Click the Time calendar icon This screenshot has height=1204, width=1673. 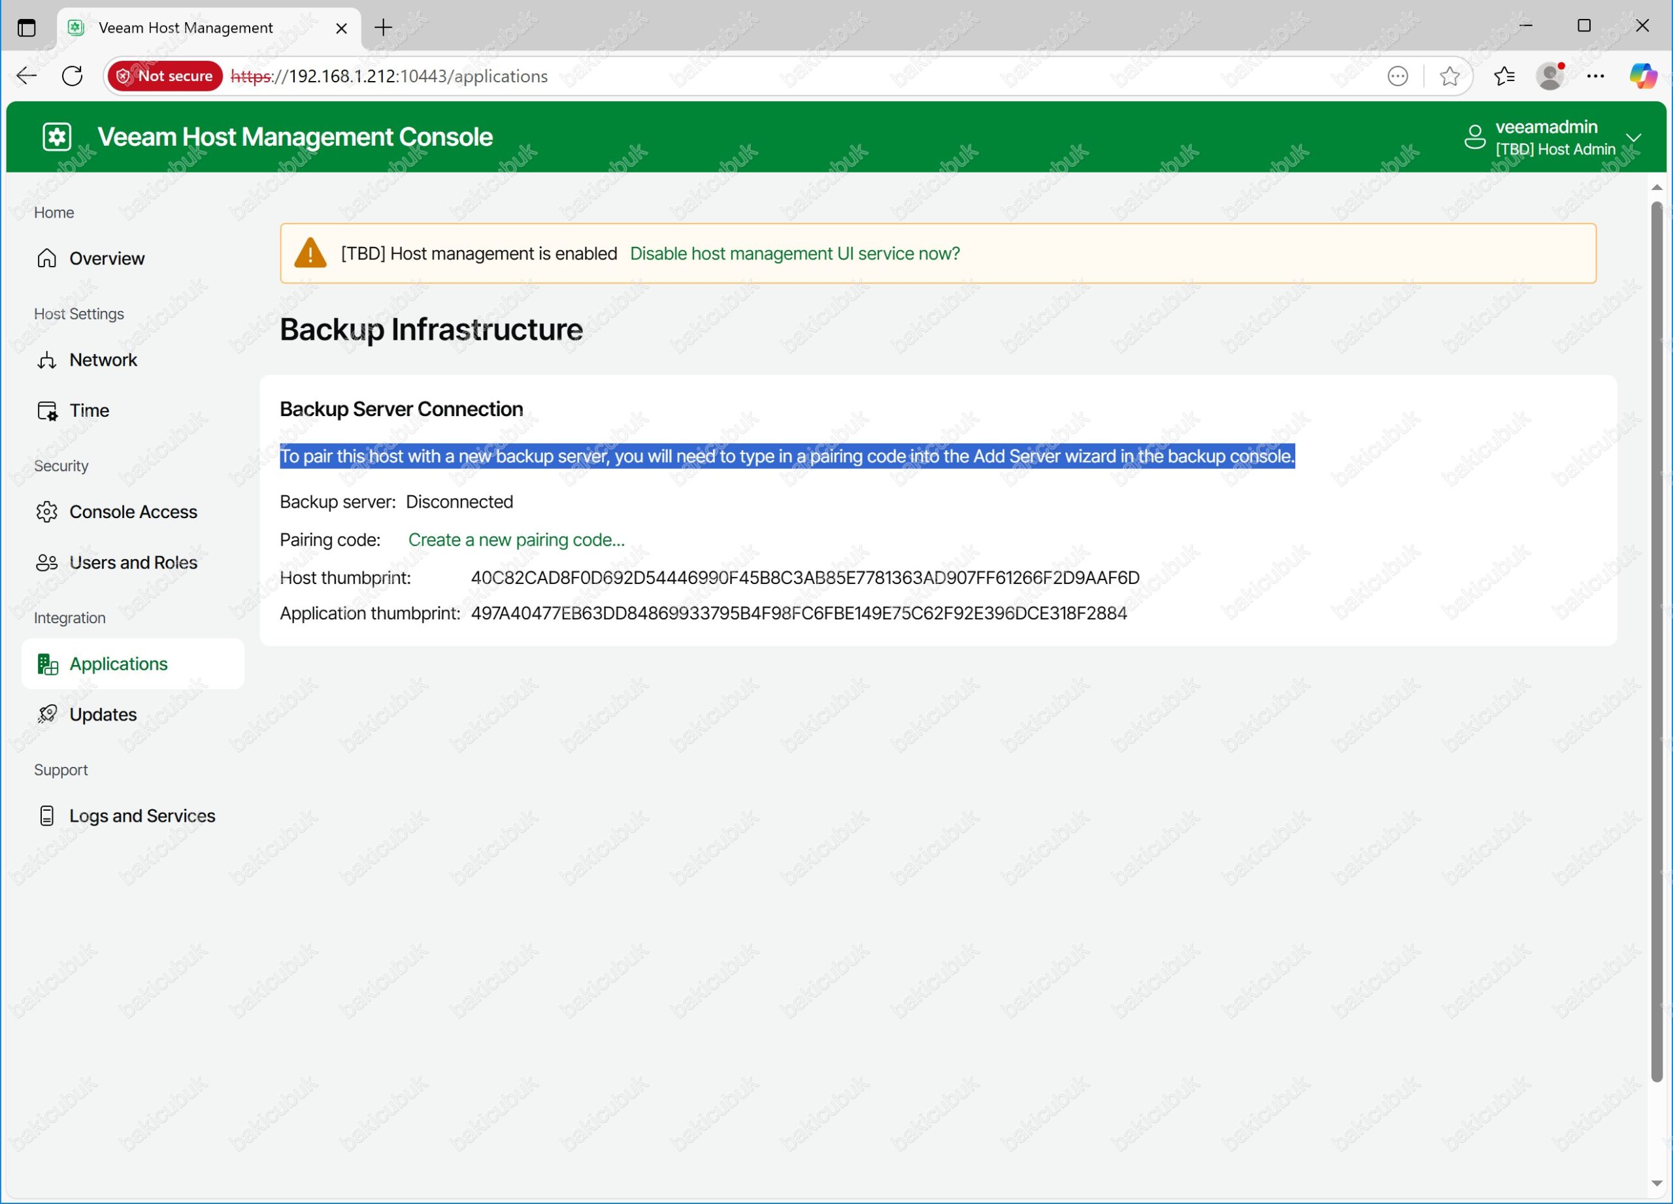pos(46,411)
